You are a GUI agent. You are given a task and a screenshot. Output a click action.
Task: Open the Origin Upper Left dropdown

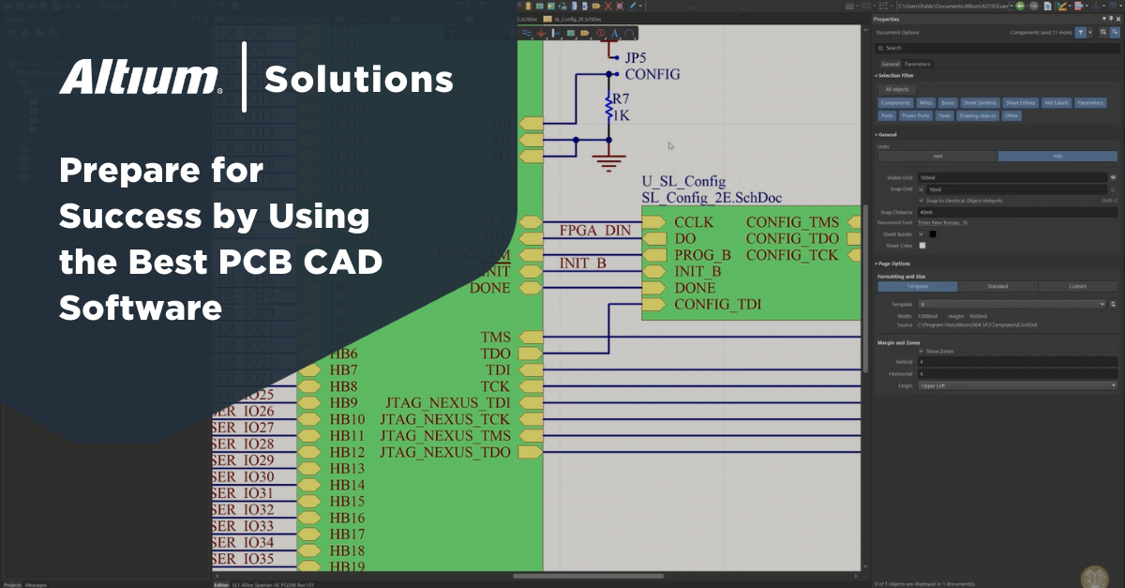pos(1018,385)
